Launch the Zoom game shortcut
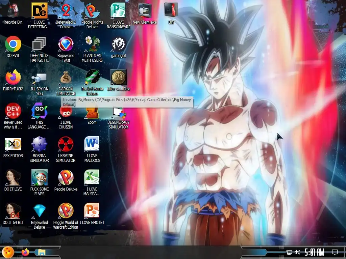Image resolution: width=346 pixels, height=259 pixels. [92, 116]
